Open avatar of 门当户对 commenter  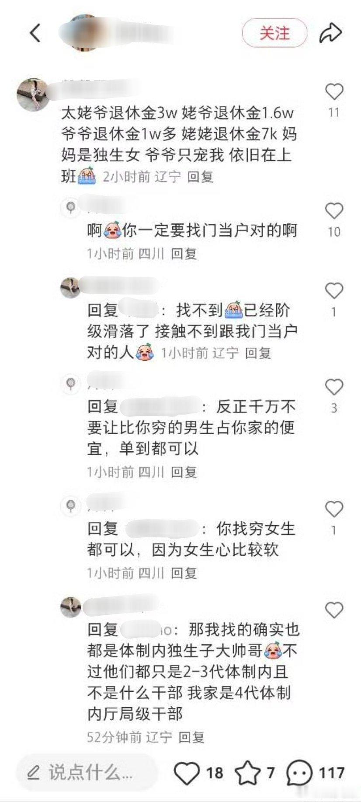coord(71,207)
